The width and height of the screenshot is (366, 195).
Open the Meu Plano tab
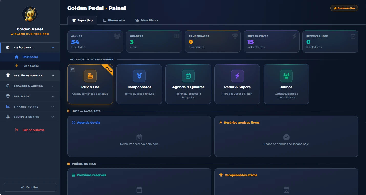tap(147, 20)
